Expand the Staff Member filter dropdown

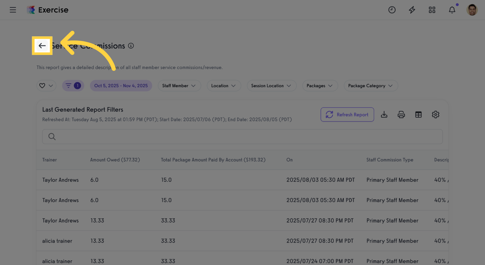click(x=179, y=85)
